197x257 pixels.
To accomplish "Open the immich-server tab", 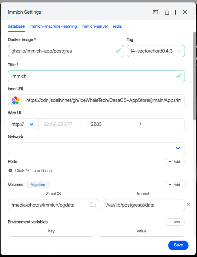I will [x=95, y=26].
